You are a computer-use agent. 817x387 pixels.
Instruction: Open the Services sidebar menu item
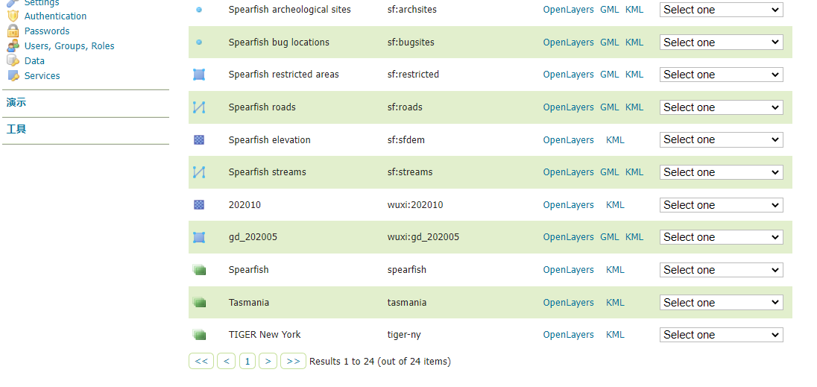(42, 75)
